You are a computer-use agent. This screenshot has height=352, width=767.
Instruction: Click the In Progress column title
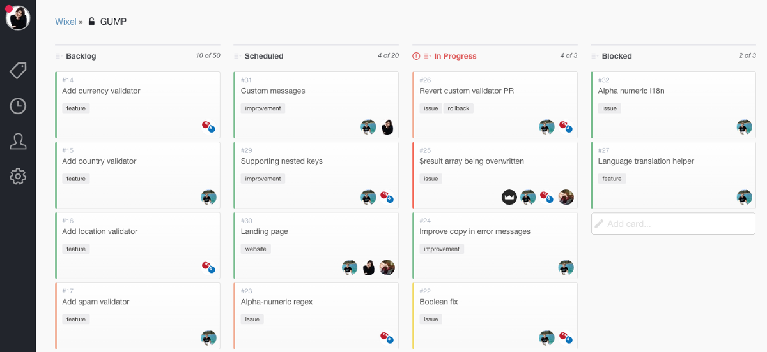point(455,56)
